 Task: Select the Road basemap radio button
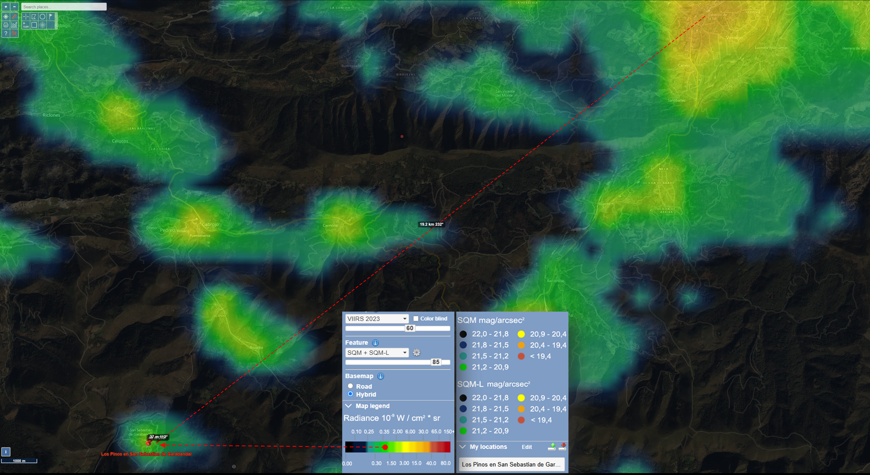point(350,386)
